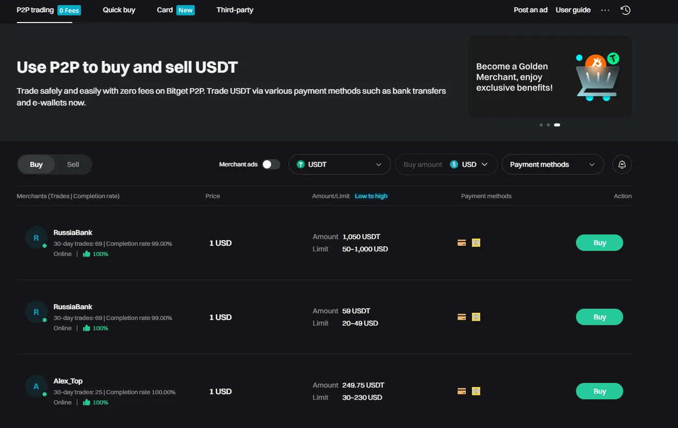
Task: Click the Post an ad link
Action: (x=530, y=10)
